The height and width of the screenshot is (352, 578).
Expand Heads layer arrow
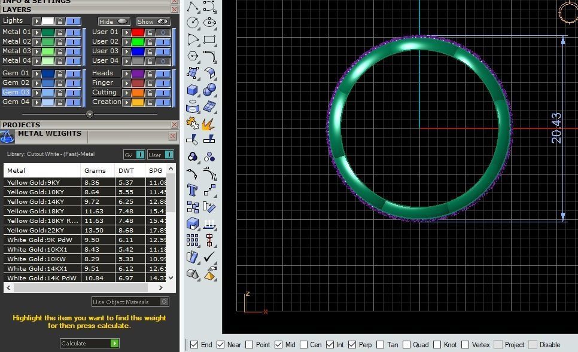click(126, 74)
